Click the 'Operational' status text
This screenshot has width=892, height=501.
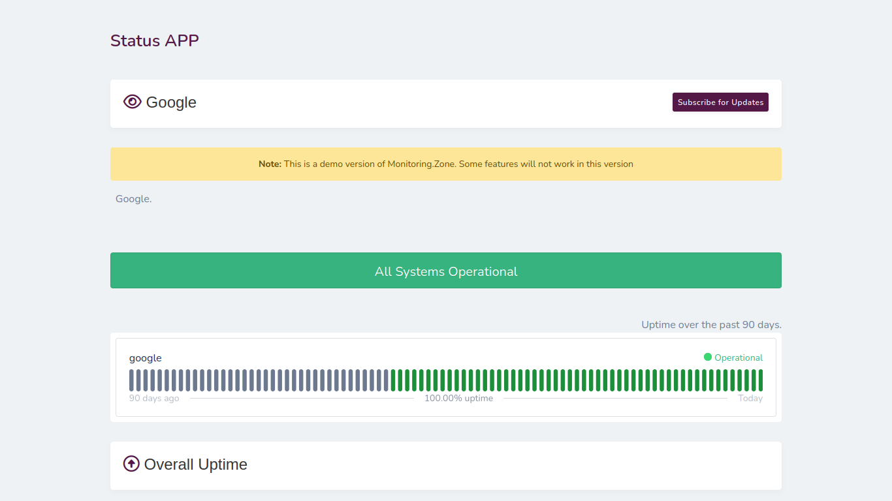pyautogui.click(x=739, y=357)
